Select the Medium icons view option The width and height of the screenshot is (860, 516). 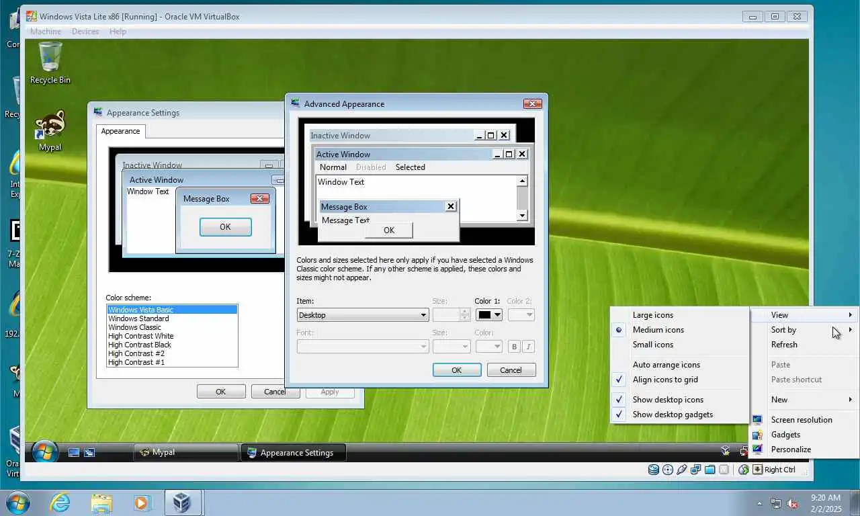680,330
